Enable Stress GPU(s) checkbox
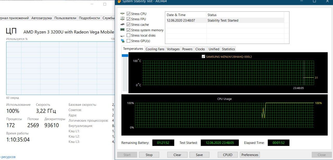The height and width of the screenshot is (160, 333). pyautogui.click(x=129, y=41)
